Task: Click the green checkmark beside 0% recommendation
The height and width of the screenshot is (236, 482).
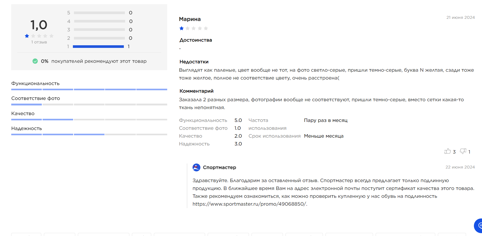Action: pyautogui.click(x=35, y=61)
